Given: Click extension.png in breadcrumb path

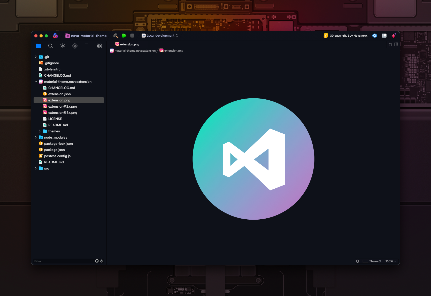Looking at the screenshot, I should point(171,51).
